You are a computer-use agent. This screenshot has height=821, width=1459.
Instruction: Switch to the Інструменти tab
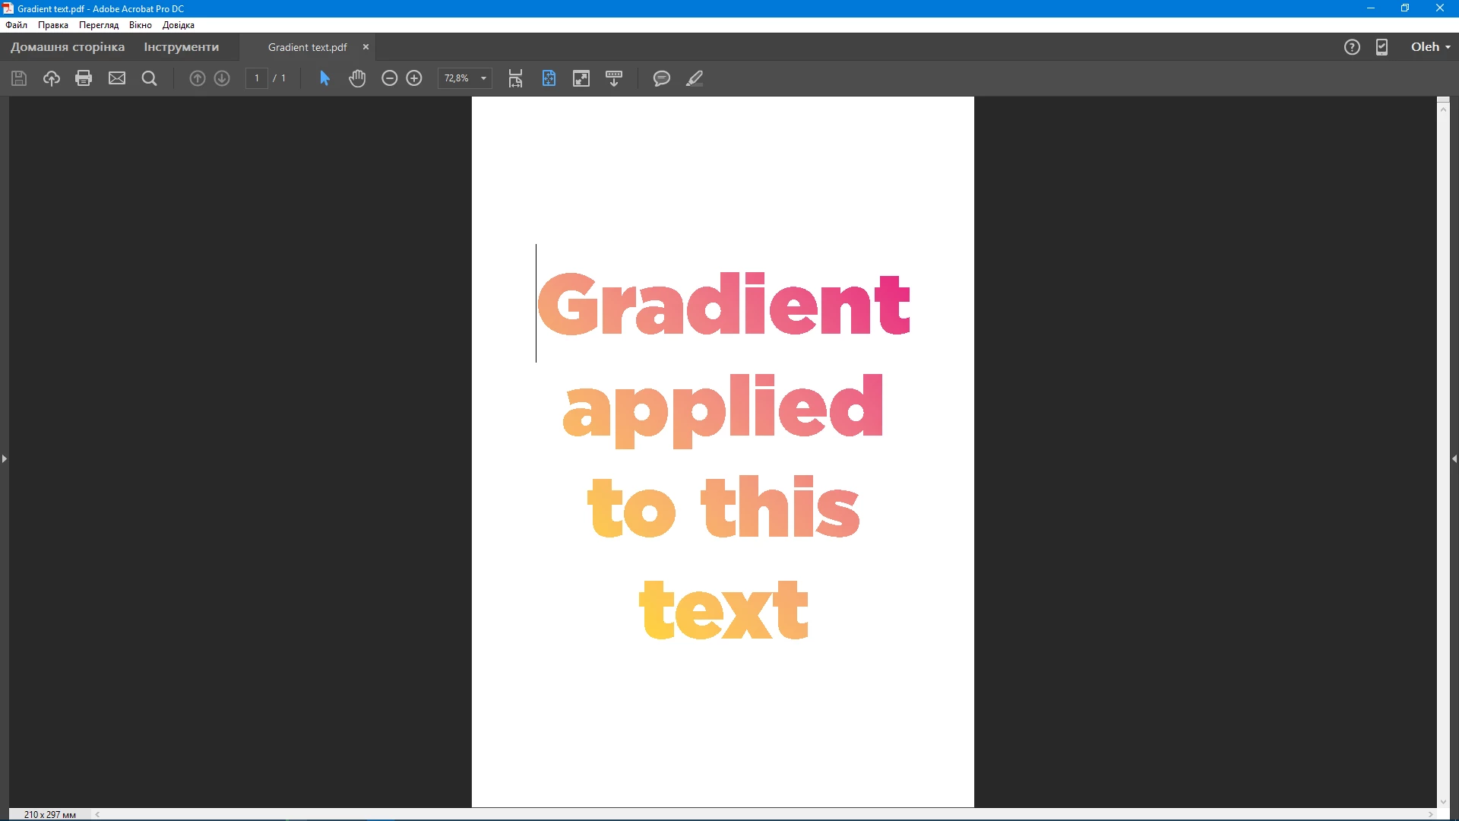coord(181,47)
